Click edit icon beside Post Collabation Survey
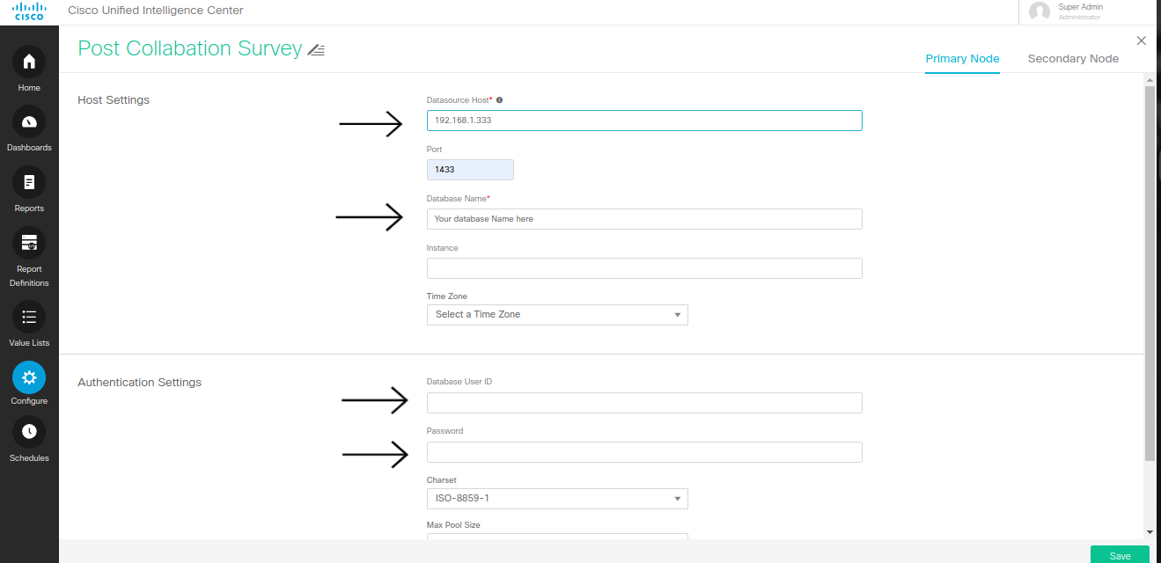This screenshot has height=563, width=1161. point(316,50)
